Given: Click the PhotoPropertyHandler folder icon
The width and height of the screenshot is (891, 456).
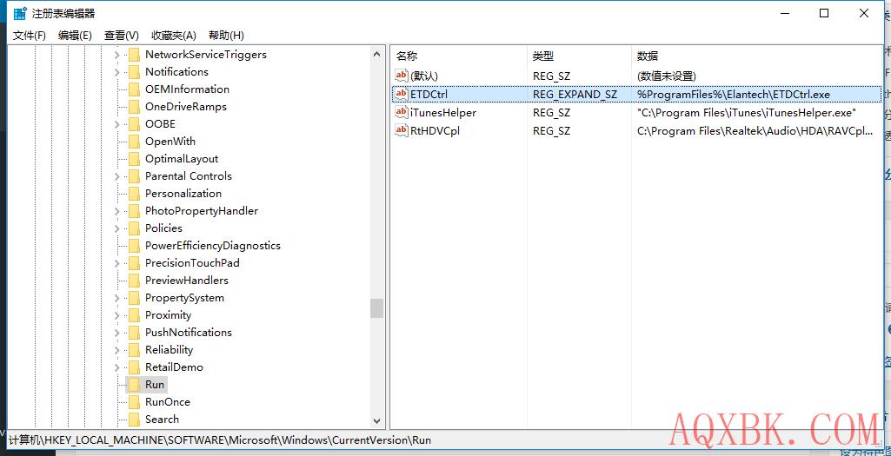Looking at the screenshot, I should coord(134,211).
